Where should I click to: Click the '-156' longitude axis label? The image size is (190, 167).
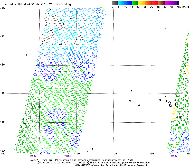[114, 154]
